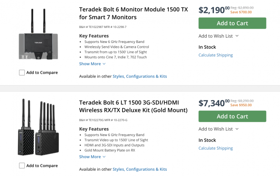This screenshot has height=176, width=280.
Task: Expand Show More under Bolt 6 LT features
Action: pos(90,157)
